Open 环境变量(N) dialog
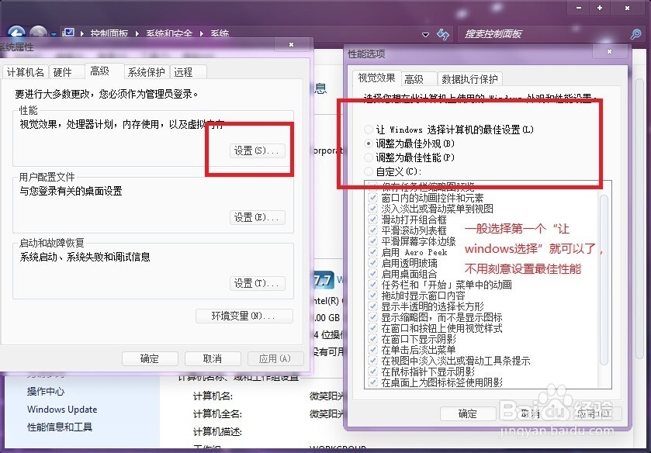The width and height of the screenshot is (651, 453). [244, 316]
